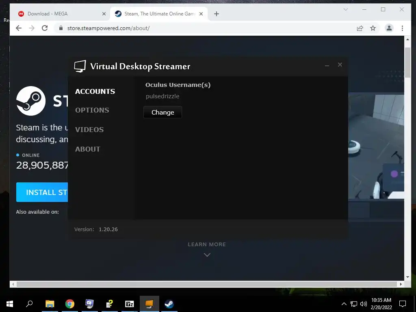Screen dimensions: 416x312
Task: Open network status in system tray
Action: [354, 304]
